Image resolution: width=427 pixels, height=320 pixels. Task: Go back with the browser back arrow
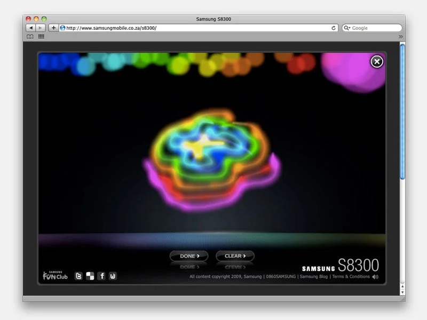pos(31,28)
